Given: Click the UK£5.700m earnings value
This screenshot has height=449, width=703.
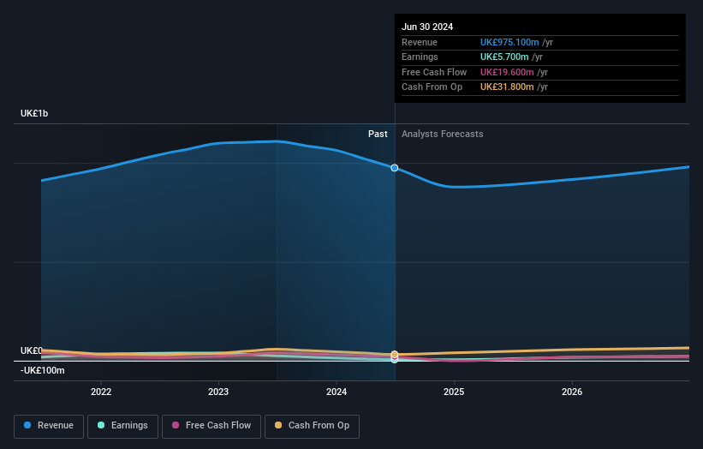Looking at the screenshot, I should [504, 57].
